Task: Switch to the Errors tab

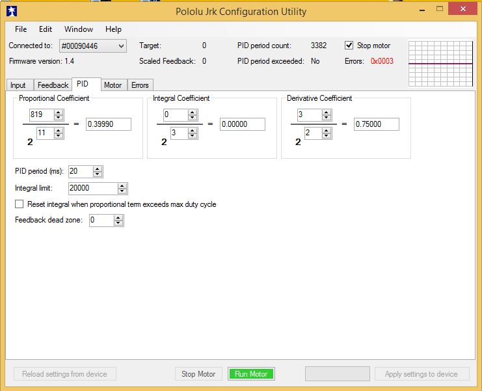Action: [140, 85]
